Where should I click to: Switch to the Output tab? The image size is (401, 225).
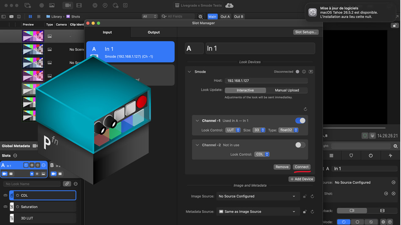click(x=154, y=32)
